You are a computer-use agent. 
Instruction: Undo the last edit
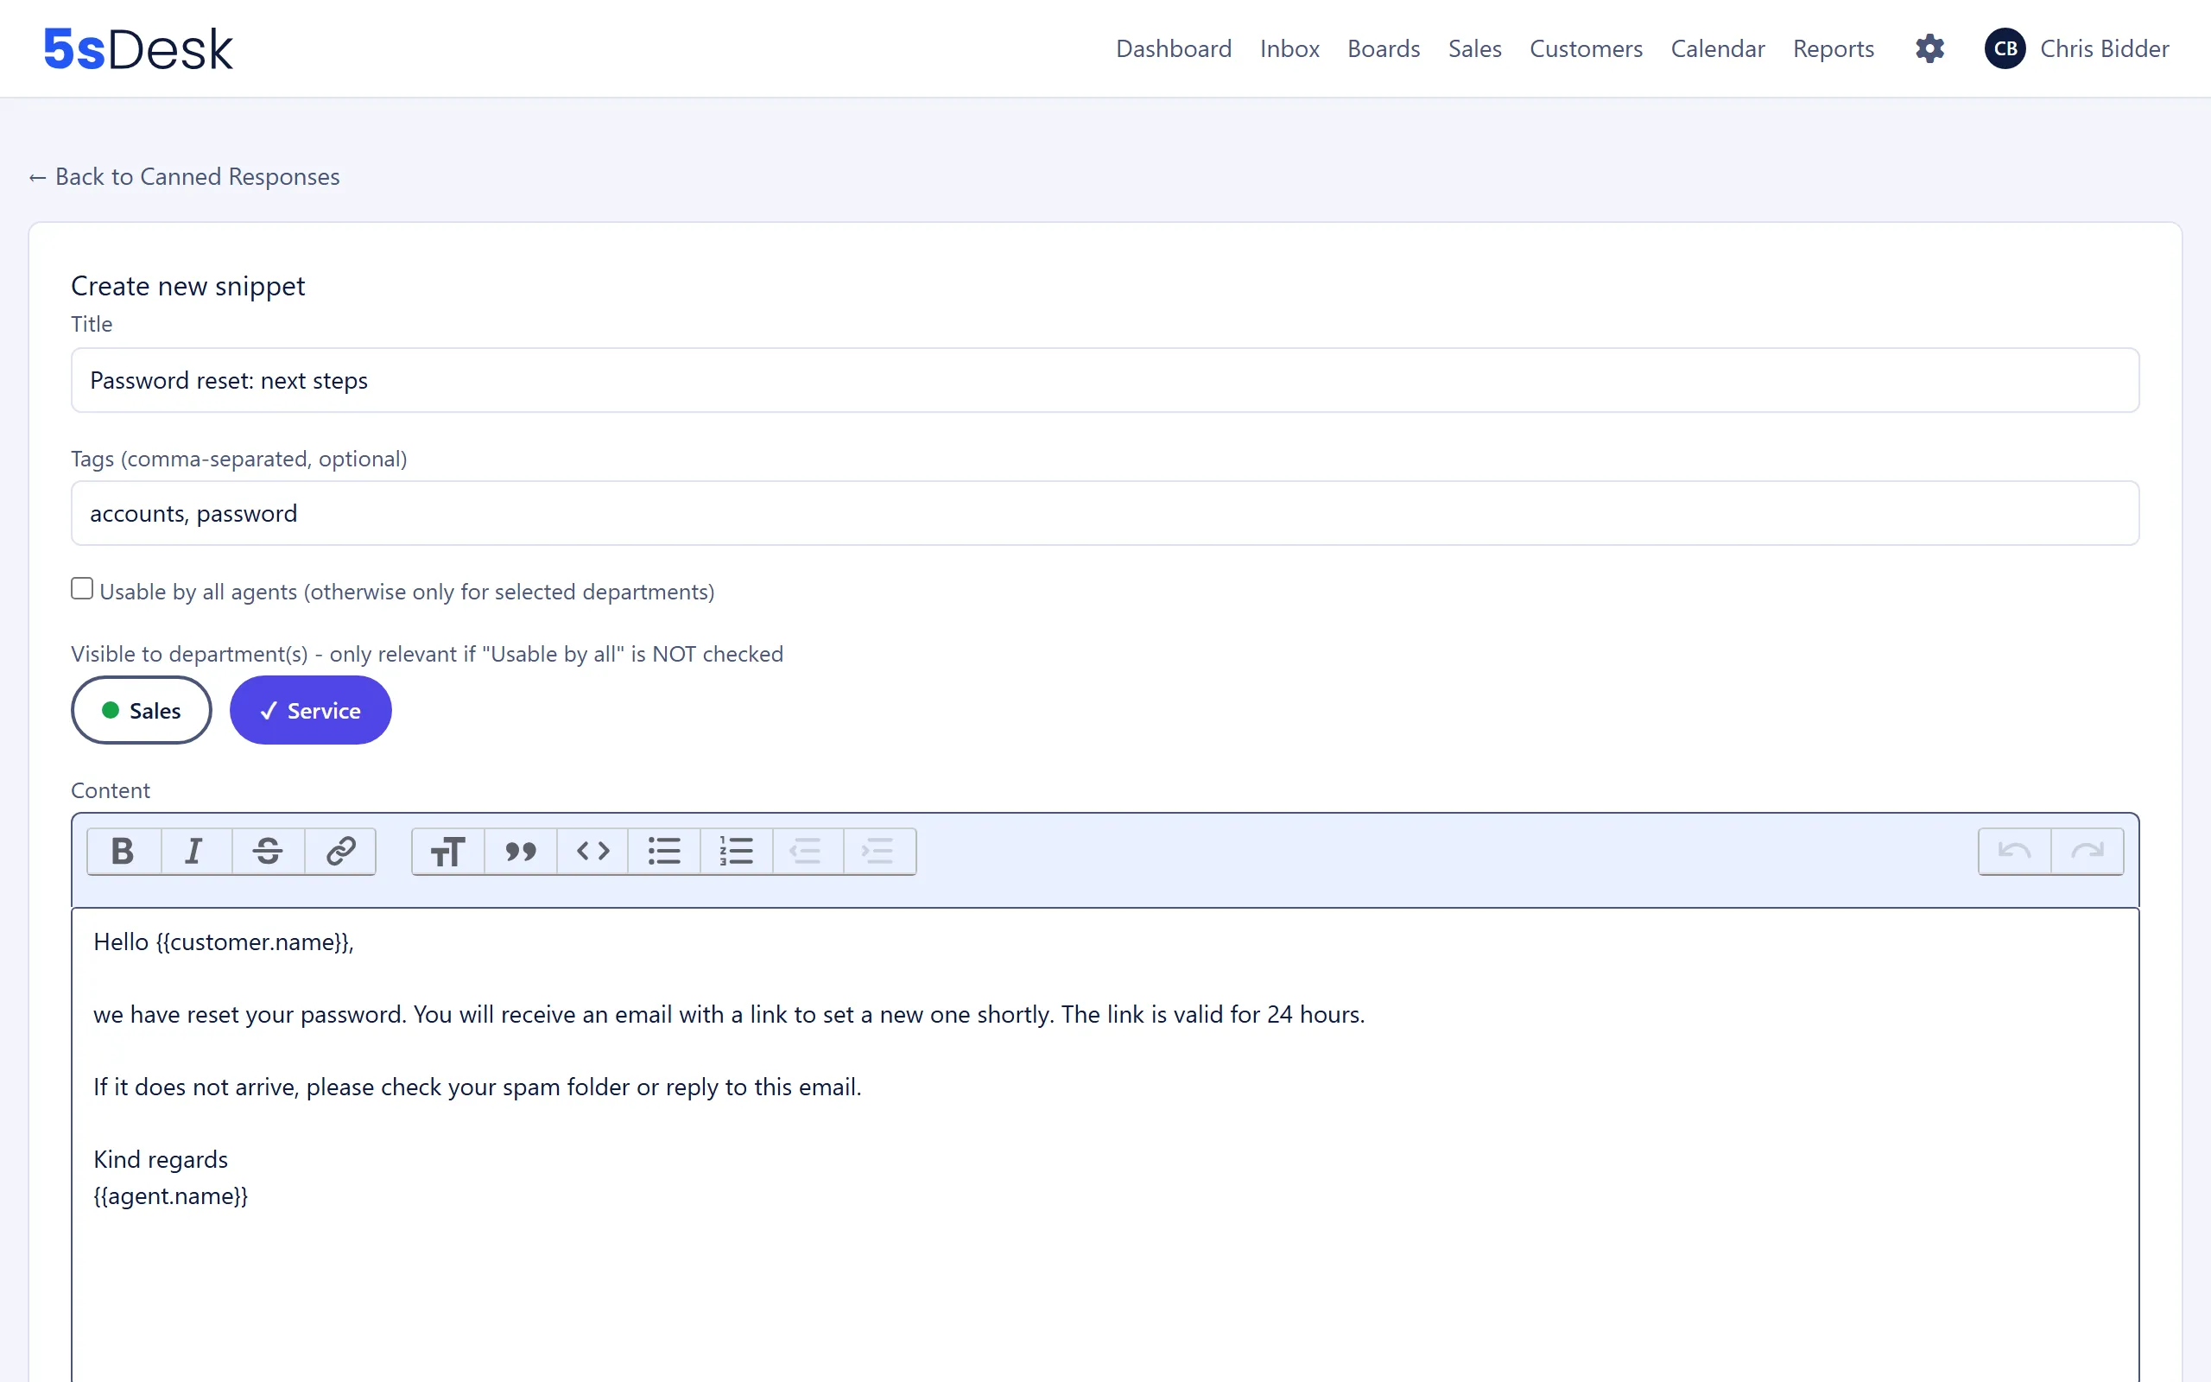pyautogui.click(x=2015, y=851)
